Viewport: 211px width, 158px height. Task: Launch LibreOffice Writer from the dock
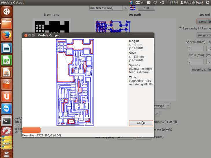[6, 48]
